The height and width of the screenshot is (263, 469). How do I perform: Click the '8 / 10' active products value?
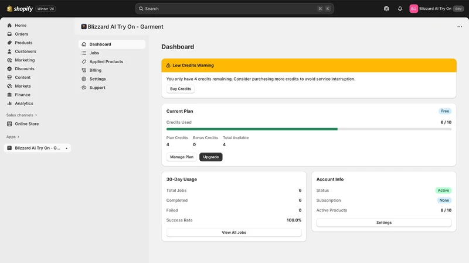click(x=446, y=210)
